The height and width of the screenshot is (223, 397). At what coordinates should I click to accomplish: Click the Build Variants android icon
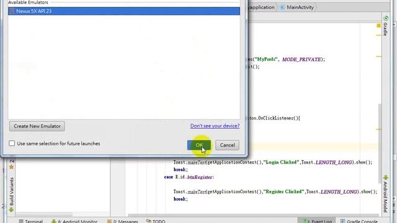coord(11,209)
